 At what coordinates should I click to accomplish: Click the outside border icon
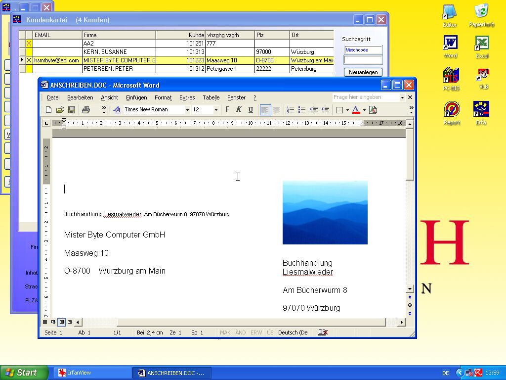pos(339,110)
